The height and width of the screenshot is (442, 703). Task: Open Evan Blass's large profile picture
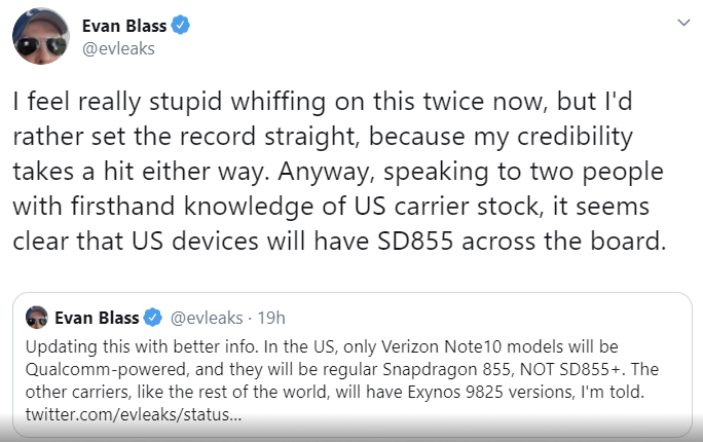coord(41,36)
